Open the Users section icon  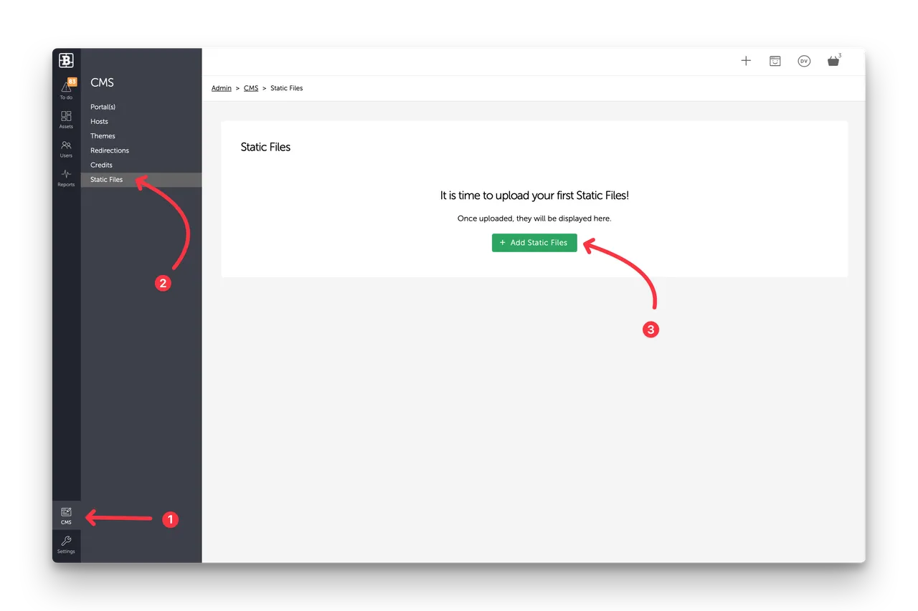(x=66, y=148)
